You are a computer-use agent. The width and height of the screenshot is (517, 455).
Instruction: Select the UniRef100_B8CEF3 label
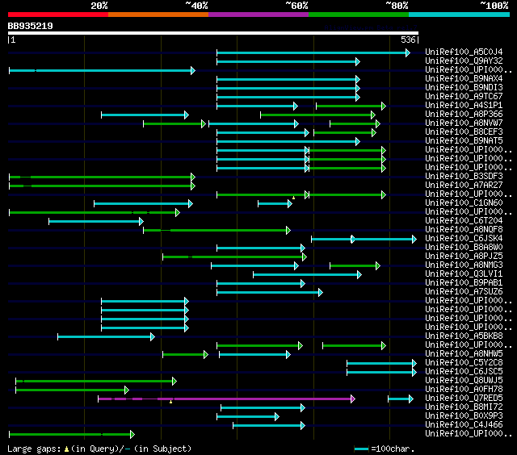464,132
